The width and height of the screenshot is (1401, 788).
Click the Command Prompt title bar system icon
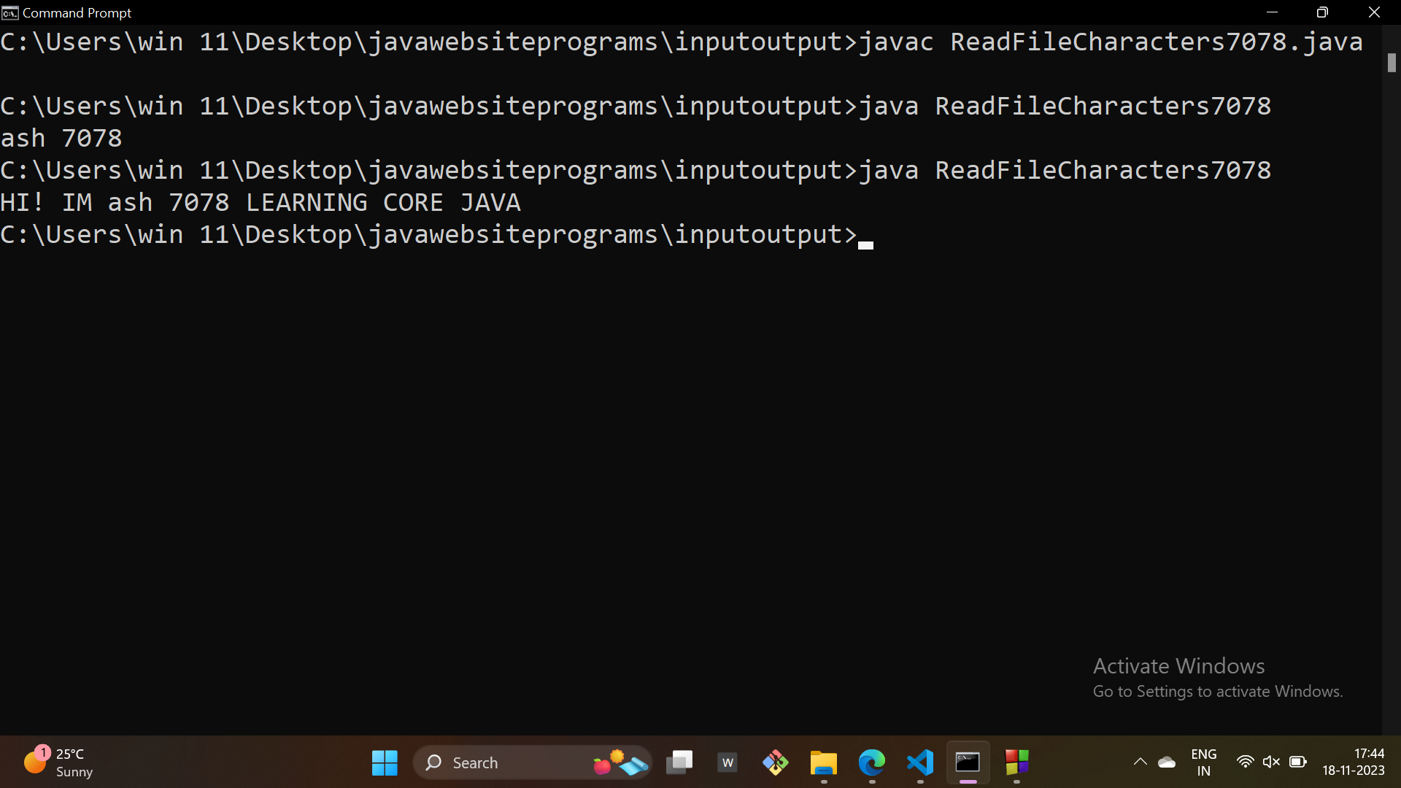click(9, 12)
